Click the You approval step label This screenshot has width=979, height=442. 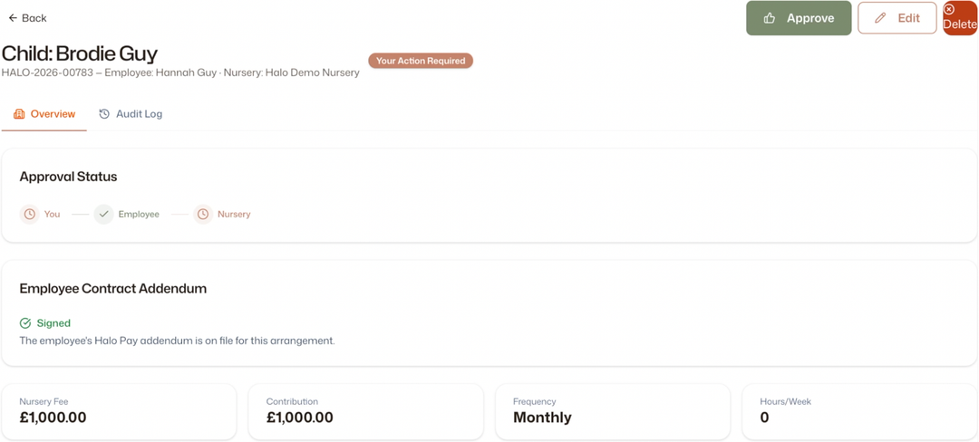52,214
